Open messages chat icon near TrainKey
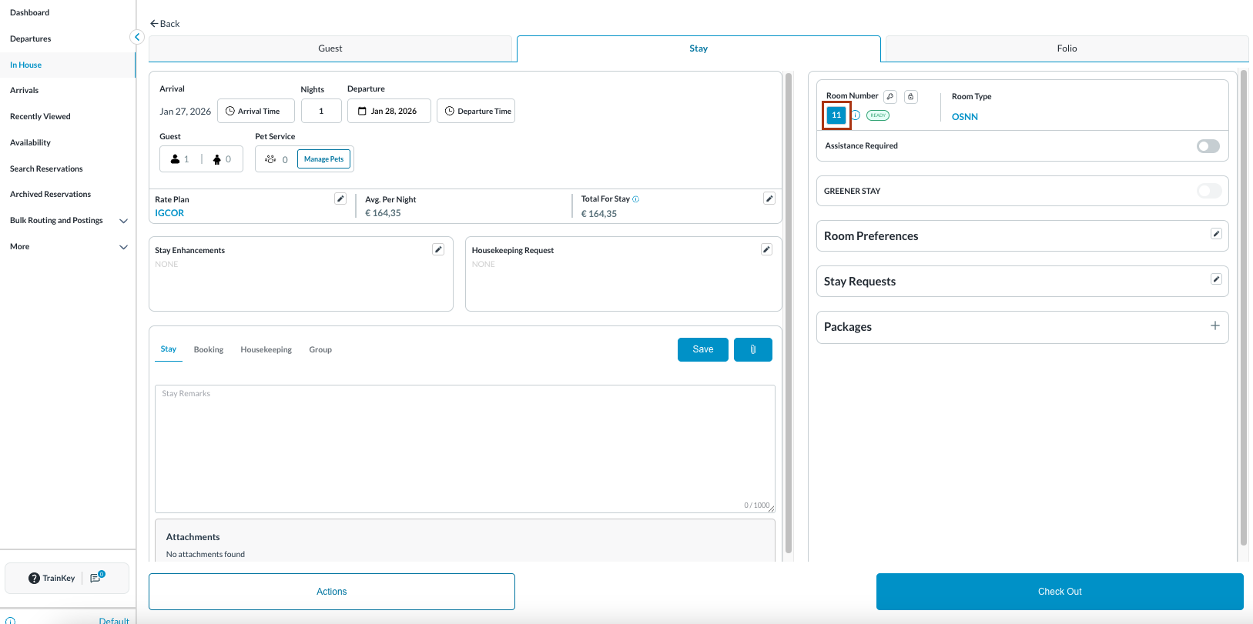The width and height of the screenshot is (1253, 624). coord(96,578)
